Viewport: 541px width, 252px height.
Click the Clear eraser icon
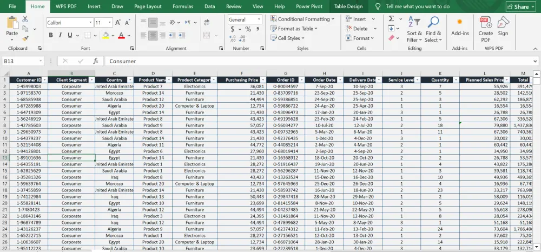tap(392, 38)
